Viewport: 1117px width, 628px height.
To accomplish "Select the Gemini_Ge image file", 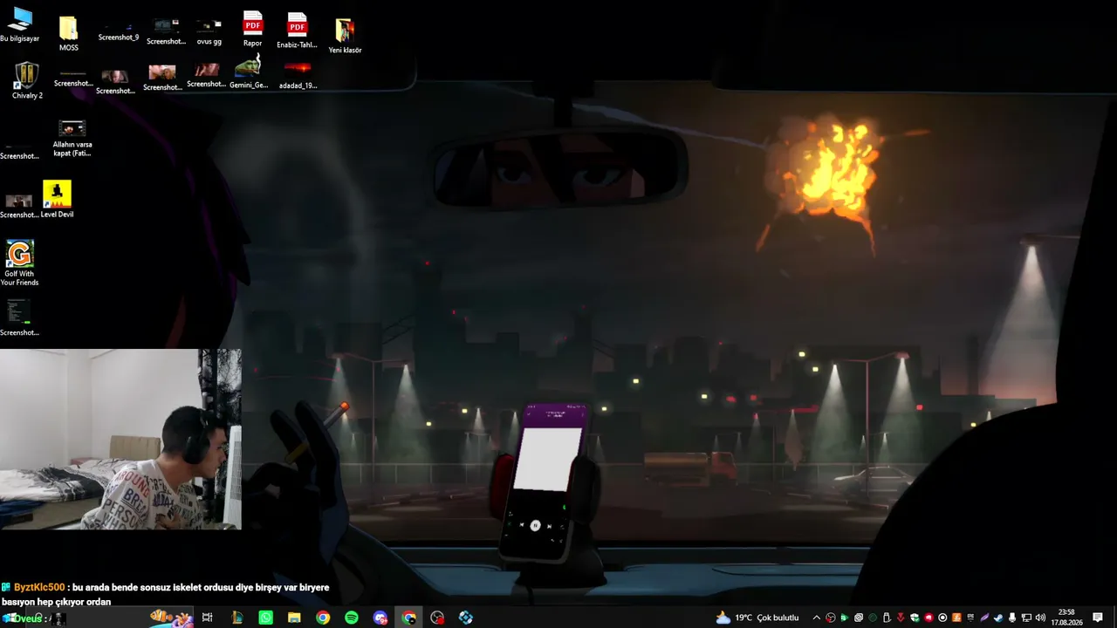I will 249,72.
